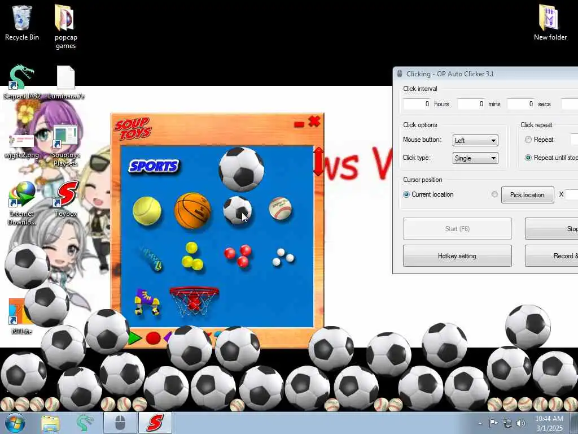The width and height of the screenshot is (578, 434).
Task: Click the green serpent taskbar icon
Action: tap(85, 423)
